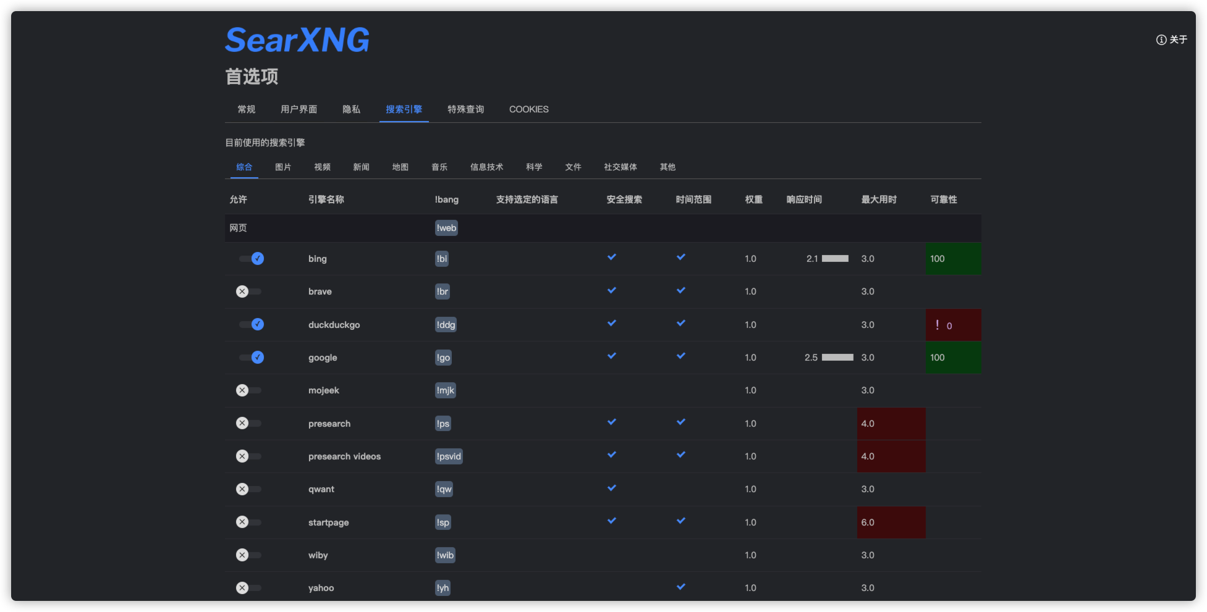The width and height of the screenshot is (1207, 612).
Task: Click presearch's red 4.0 max time cell
Action: tap(891, 424)
